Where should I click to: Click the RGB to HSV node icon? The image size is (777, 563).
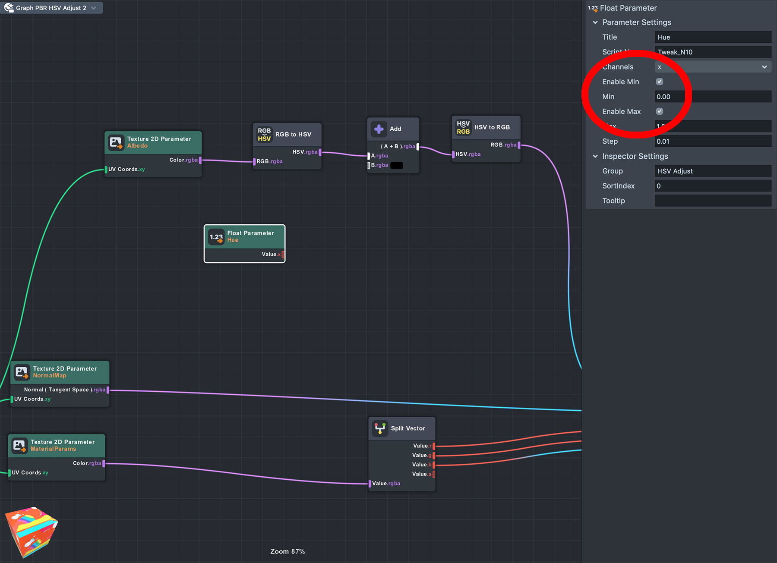(x=264, y=135)
